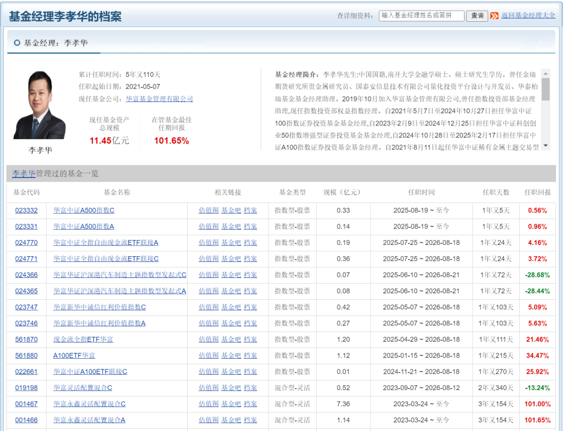This screenshot has height=431, width=574.
Task: Open 档案 for A100ETF华富
Action: click(250, 356)
